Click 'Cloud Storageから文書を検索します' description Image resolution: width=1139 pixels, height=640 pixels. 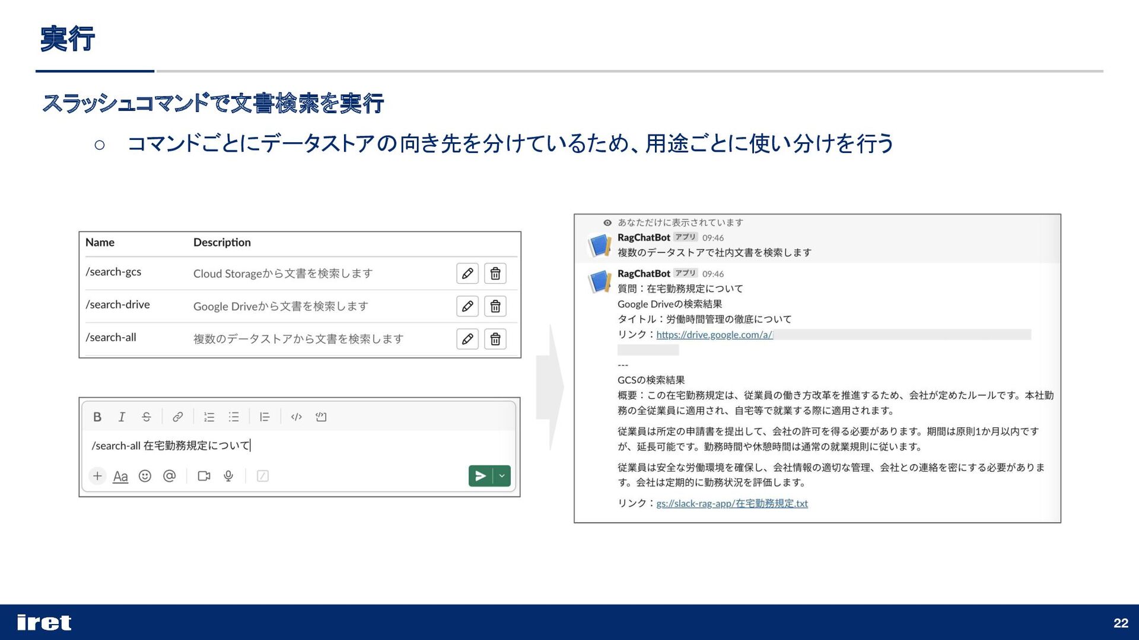283,273
